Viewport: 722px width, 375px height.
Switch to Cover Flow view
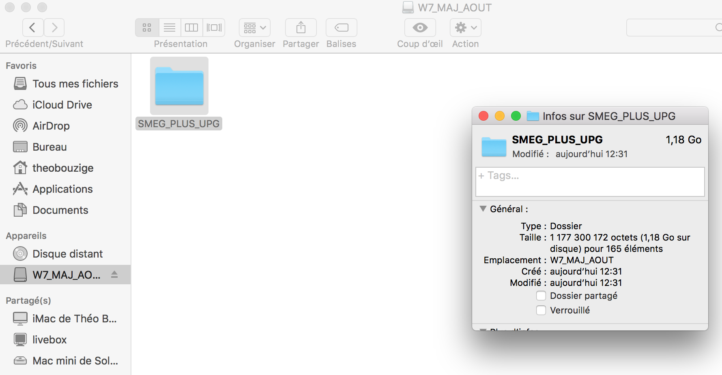click(214, 28)
